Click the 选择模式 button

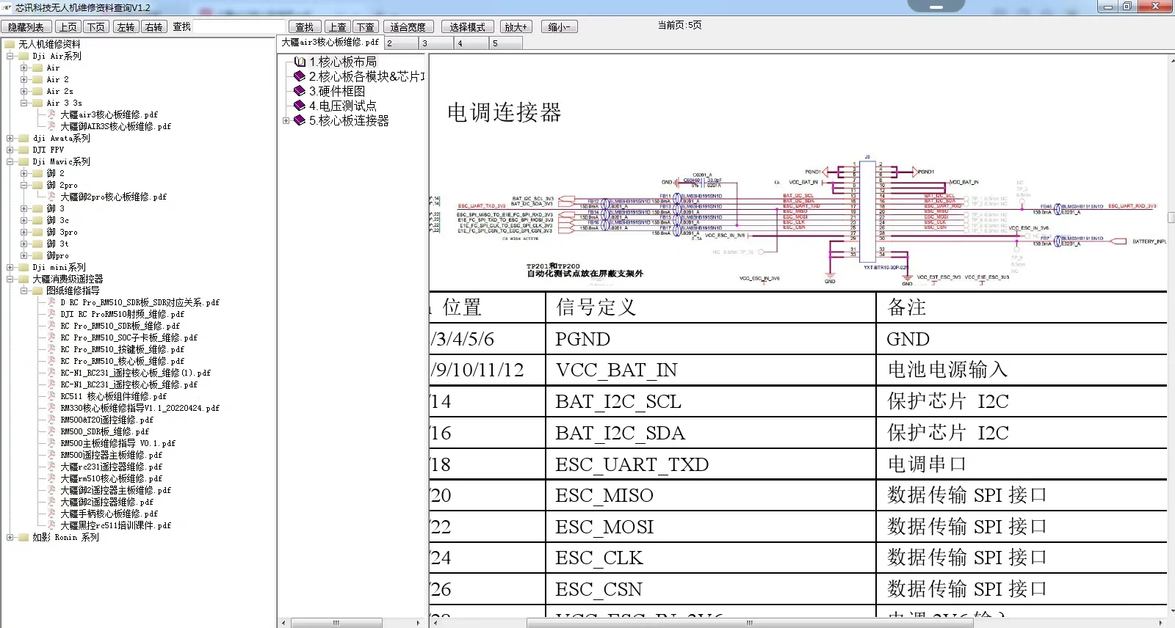click(467, 26)
